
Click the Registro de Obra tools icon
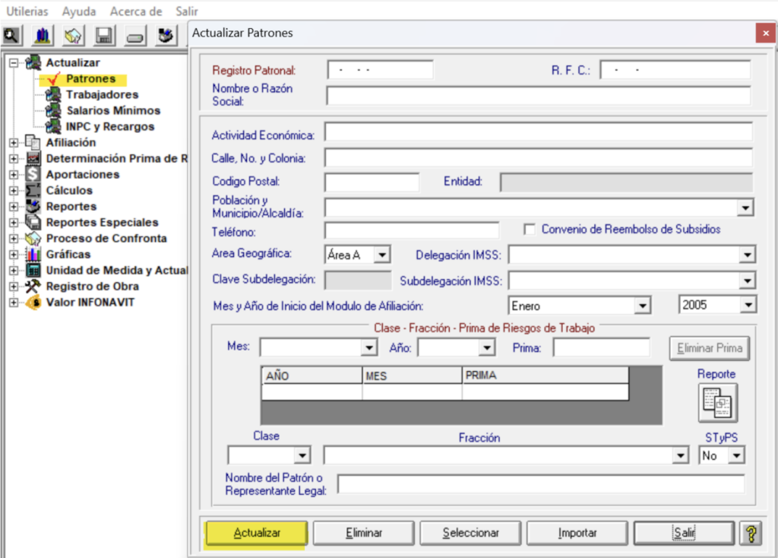33,286
